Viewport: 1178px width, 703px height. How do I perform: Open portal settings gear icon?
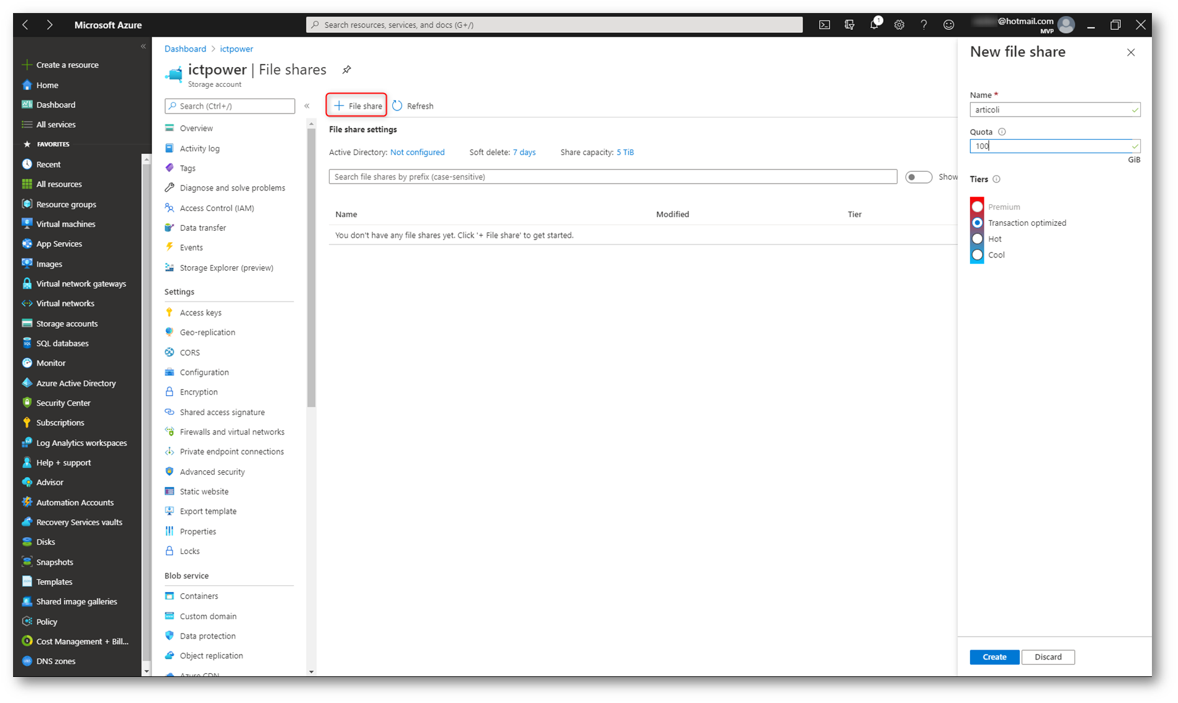pyautogui.click(x=899, y=25)
